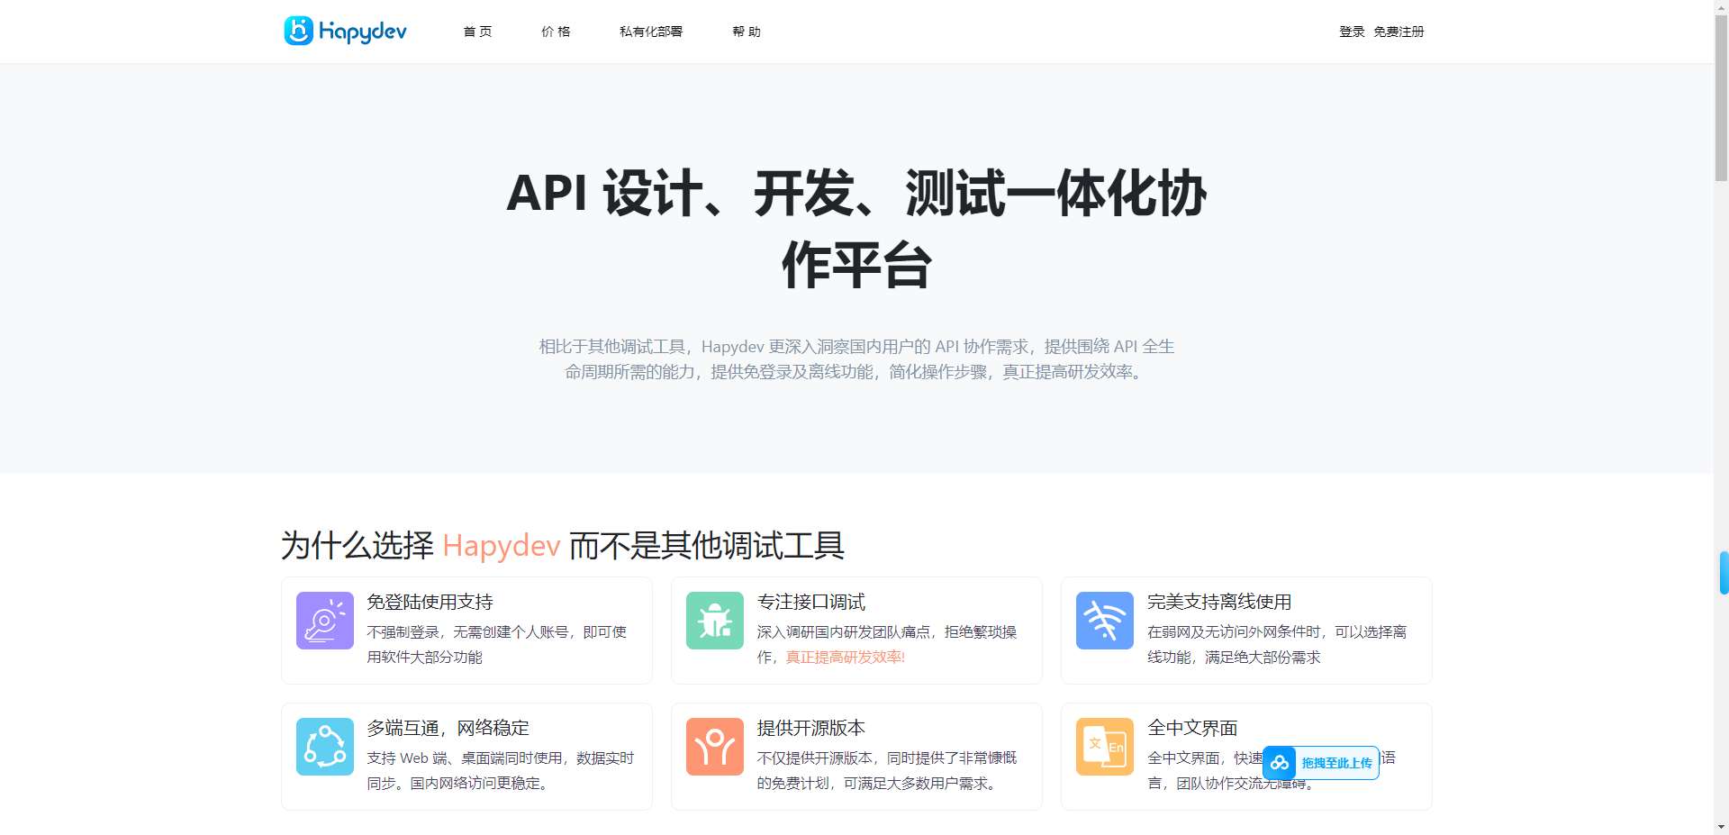Click the 多端互通 sync icon
This screenshot has width=1729, height=835.
pos(325,747)
